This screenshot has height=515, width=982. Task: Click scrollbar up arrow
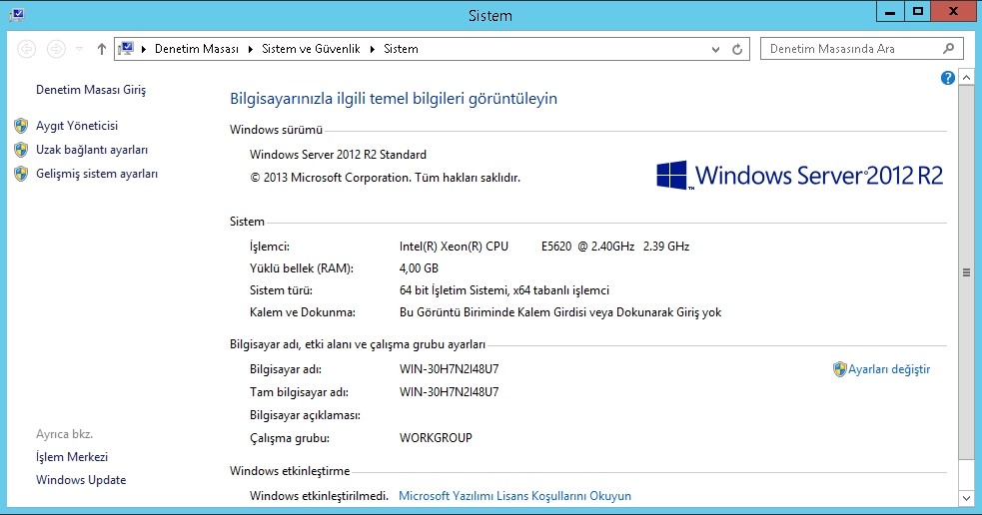tap(966, 78)
